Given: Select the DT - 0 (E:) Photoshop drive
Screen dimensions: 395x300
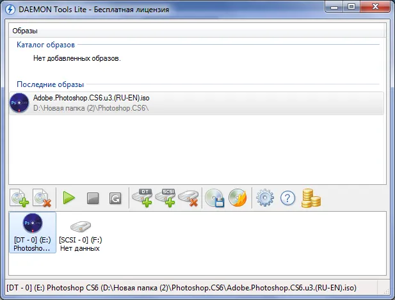Looking at the screenshot, I should tap(33, 232).
